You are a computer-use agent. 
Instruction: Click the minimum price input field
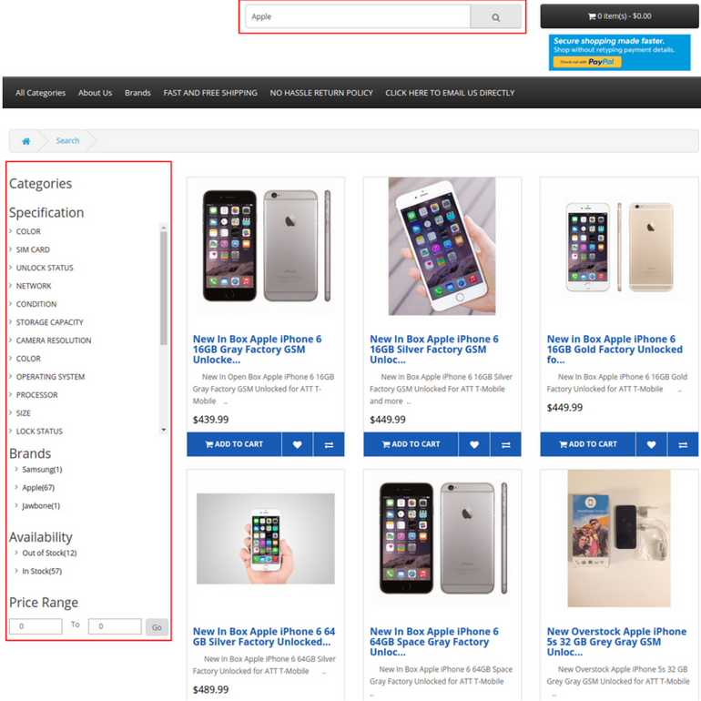click(36, 626)
